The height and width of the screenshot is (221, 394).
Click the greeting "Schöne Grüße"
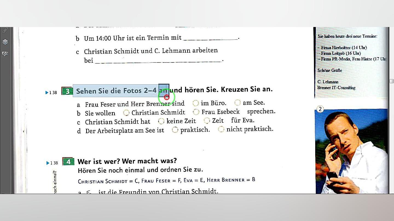330,70
